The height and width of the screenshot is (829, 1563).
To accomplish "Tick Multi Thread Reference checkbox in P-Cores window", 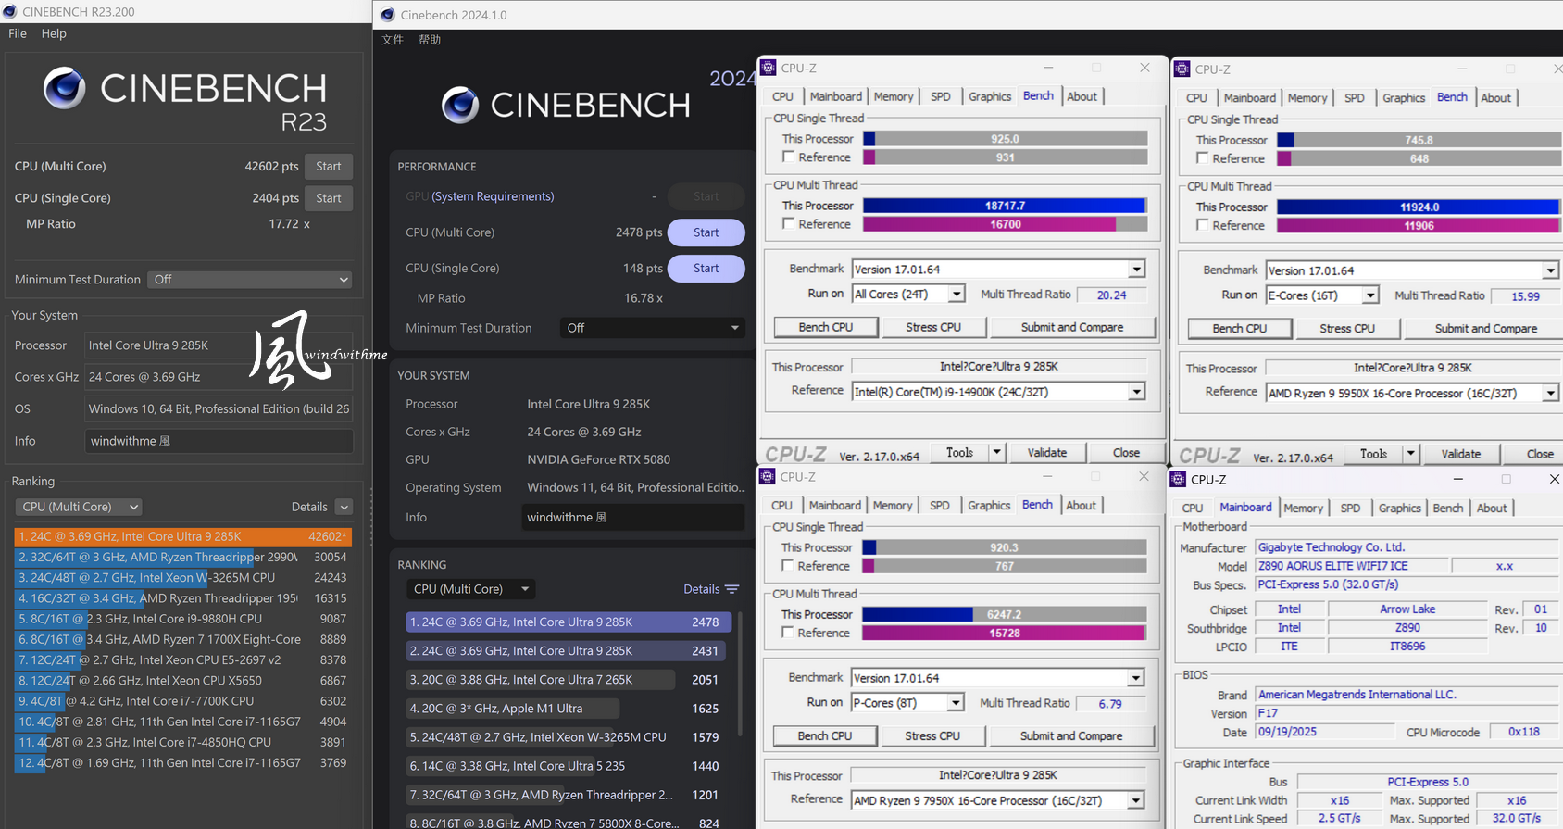I will pos(788,633).
